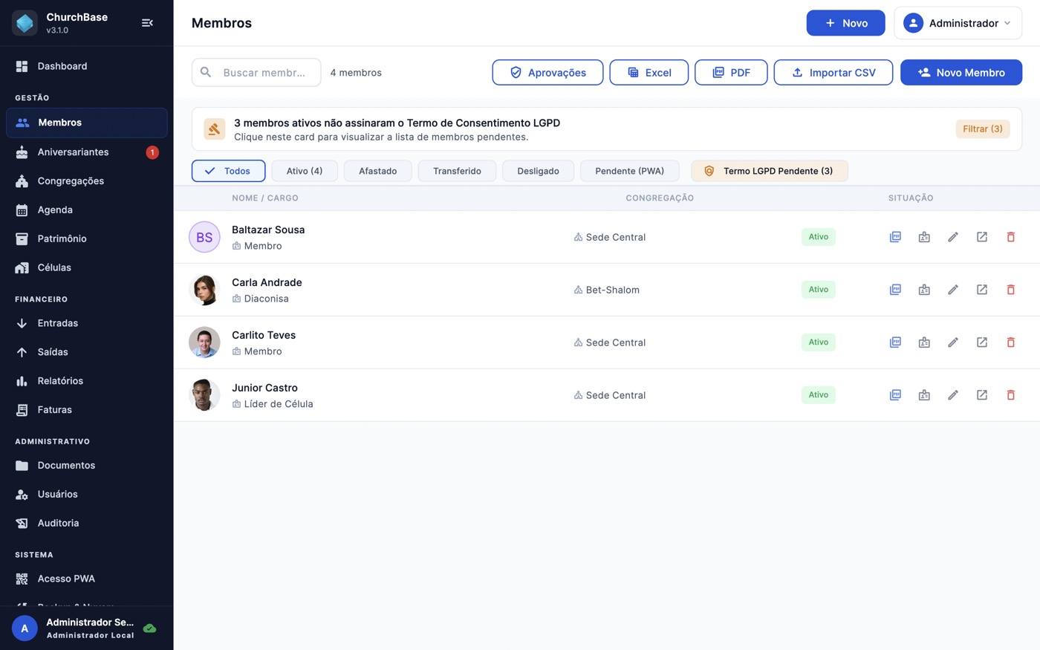Click the PDF icon for Junior Castro
Viewport: 1040px width, 650px height.
[895, 395]
